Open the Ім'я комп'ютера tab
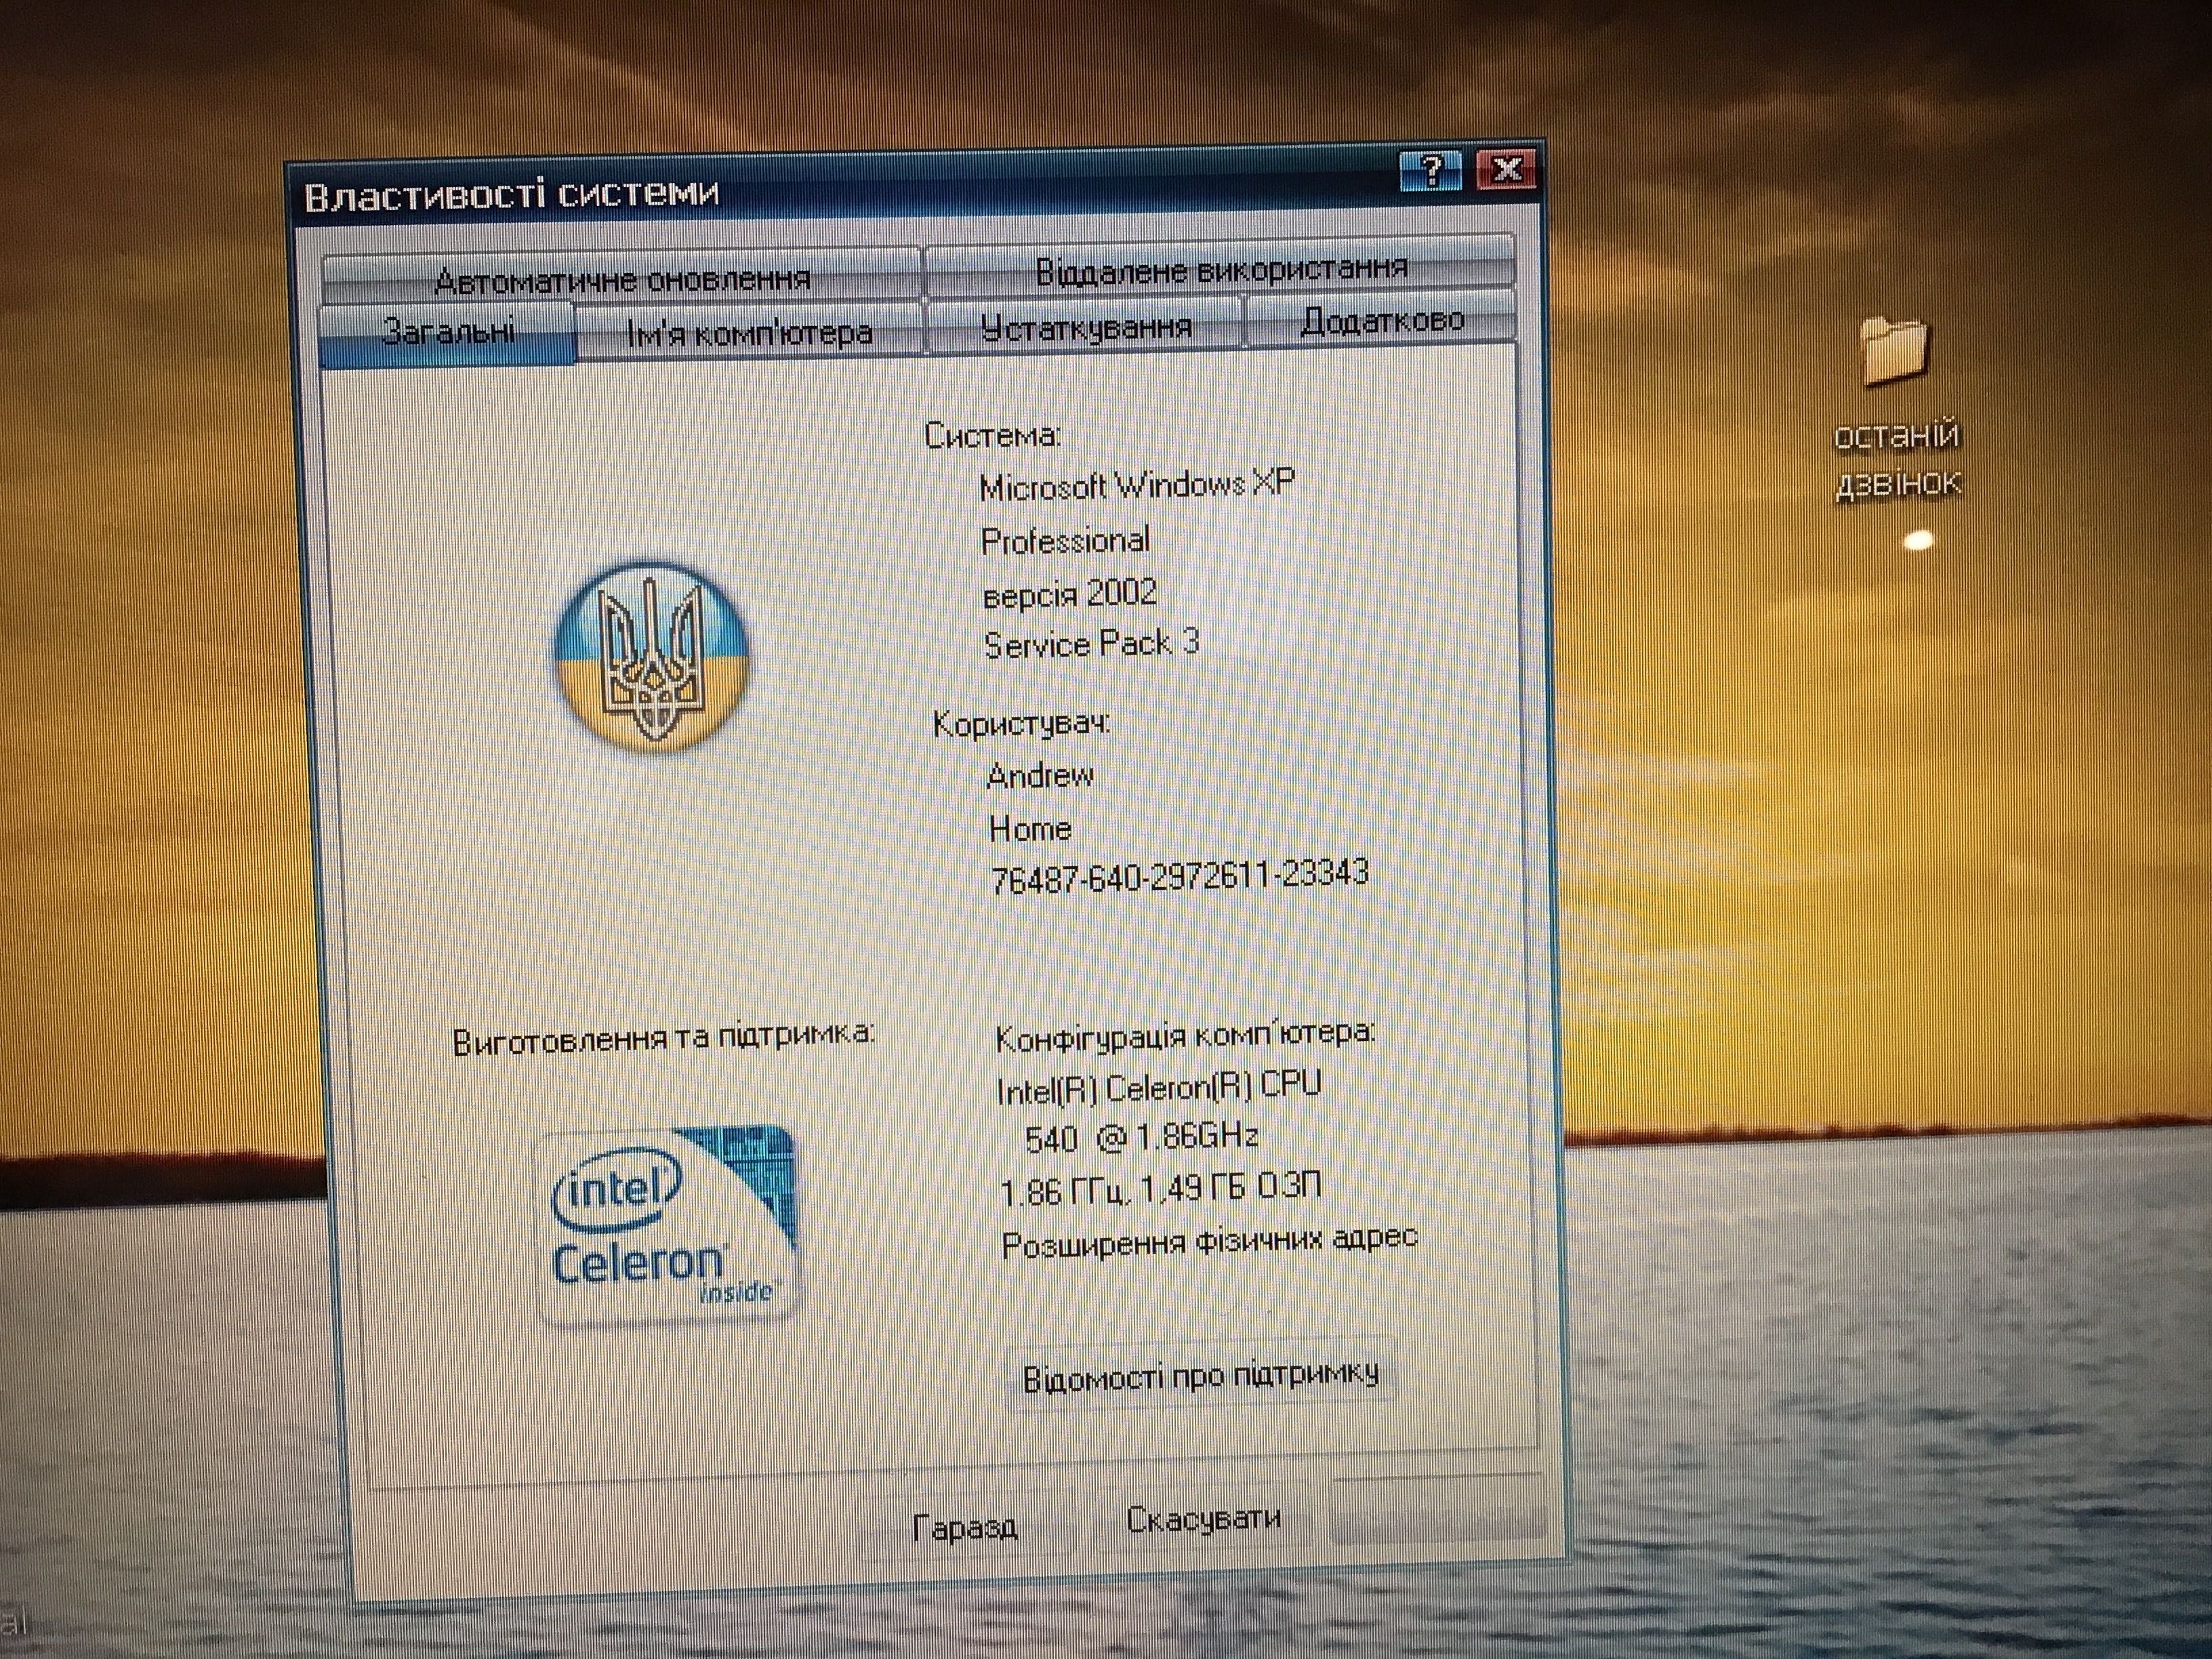This screenshot has height=1659, width=2212. [749, 331]
